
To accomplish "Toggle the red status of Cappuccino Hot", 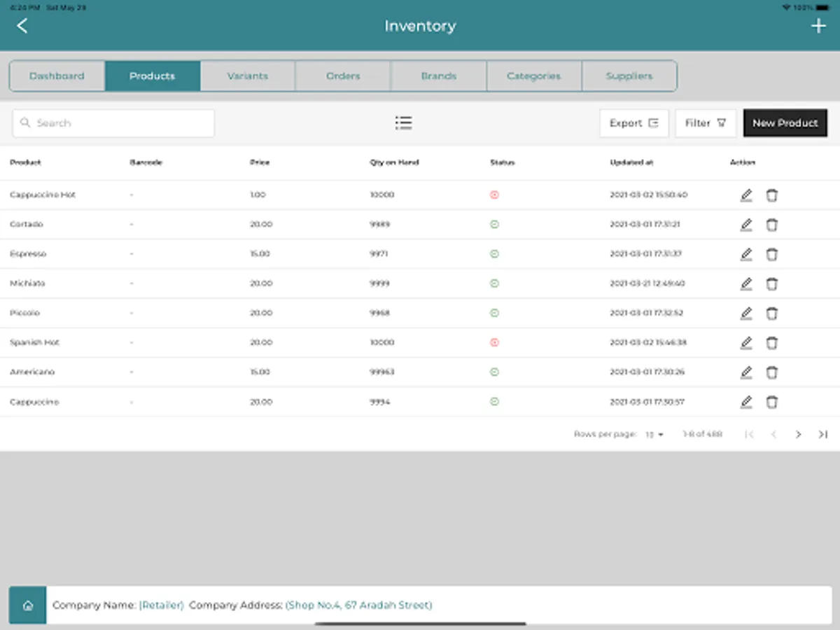I will pos(494,195).
